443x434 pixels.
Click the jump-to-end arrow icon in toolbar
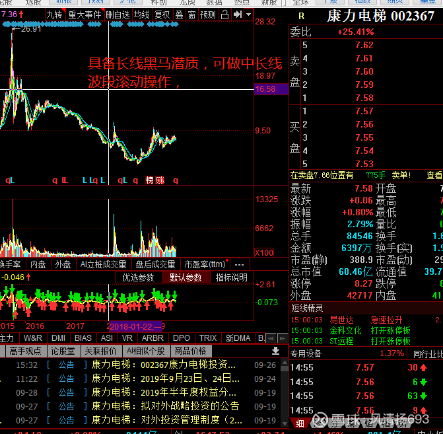[x=238, y=15]
